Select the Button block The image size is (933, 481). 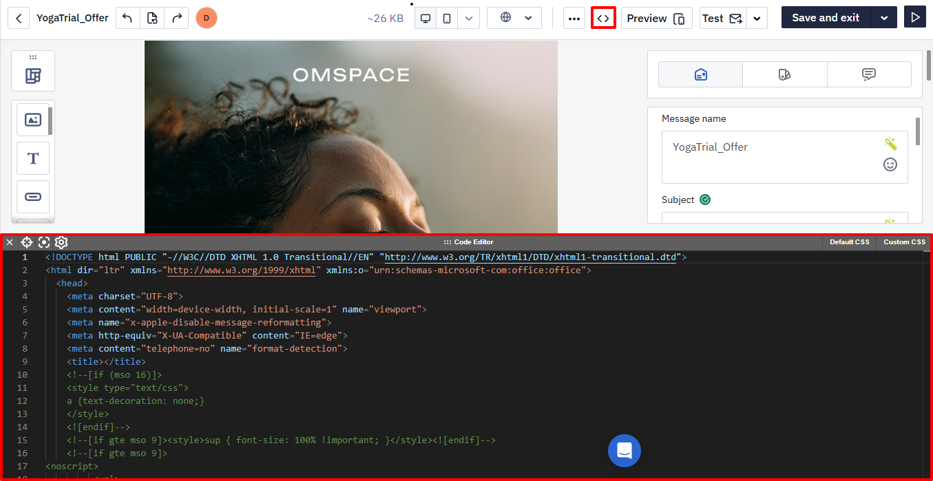click(33, 197)
